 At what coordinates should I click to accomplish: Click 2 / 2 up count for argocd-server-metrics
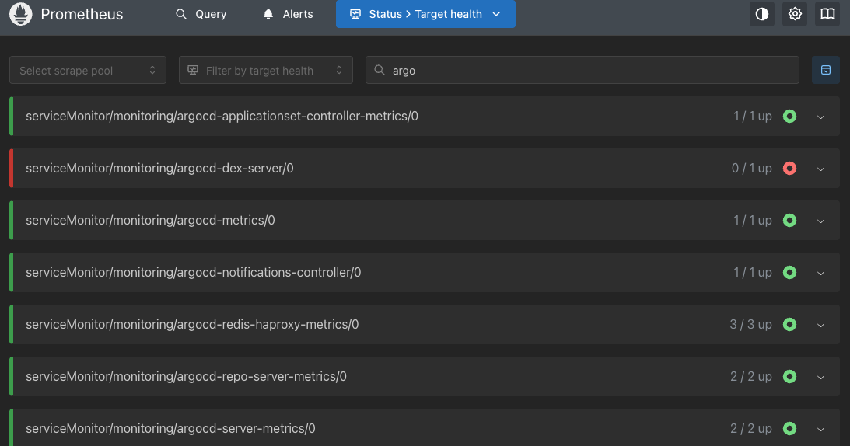[x=750, y=428]
